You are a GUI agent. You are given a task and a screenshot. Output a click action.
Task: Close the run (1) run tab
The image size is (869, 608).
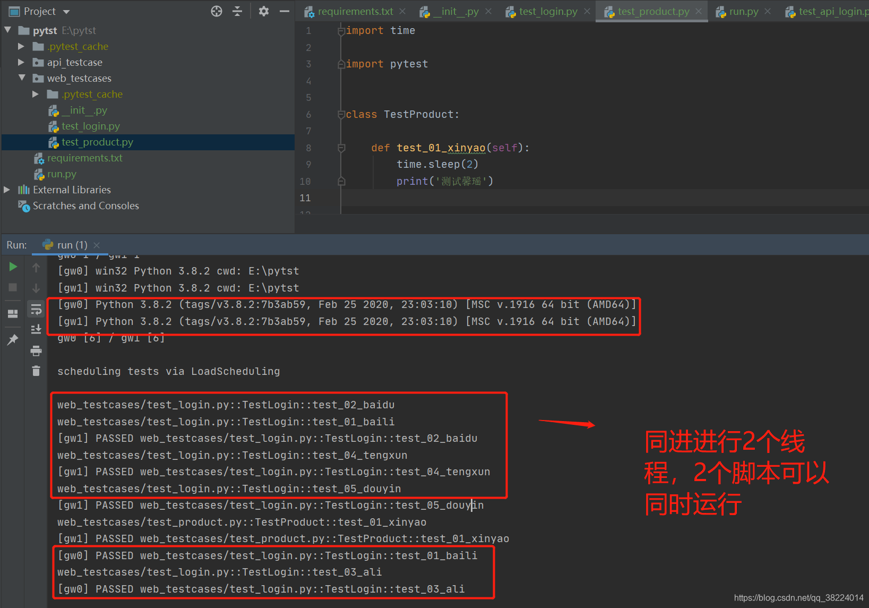coord(97,245)
